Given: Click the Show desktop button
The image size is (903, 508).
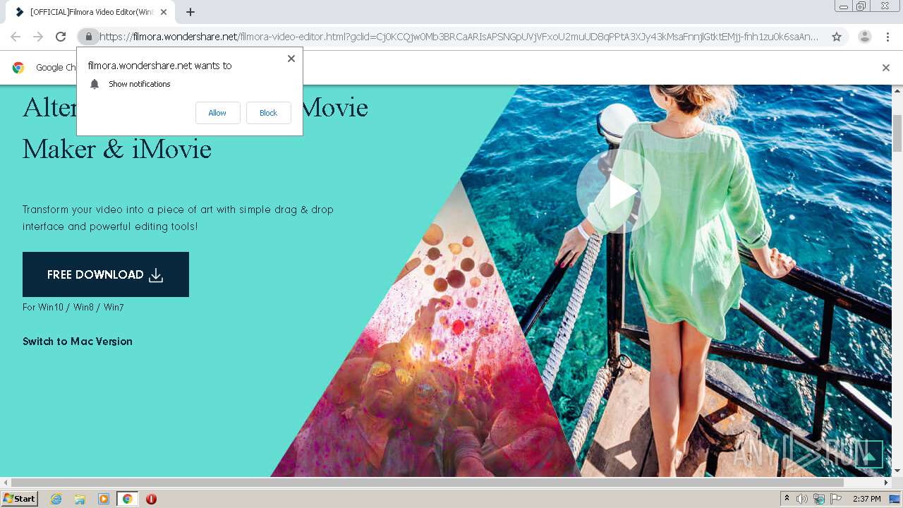Looking at the screenshot, I should [895, 499].
